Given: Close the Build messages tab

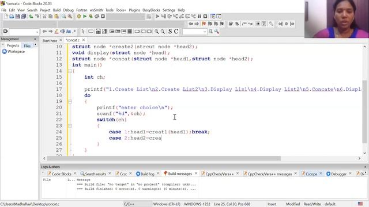Looking at the screenshot, I should (196, 174).
